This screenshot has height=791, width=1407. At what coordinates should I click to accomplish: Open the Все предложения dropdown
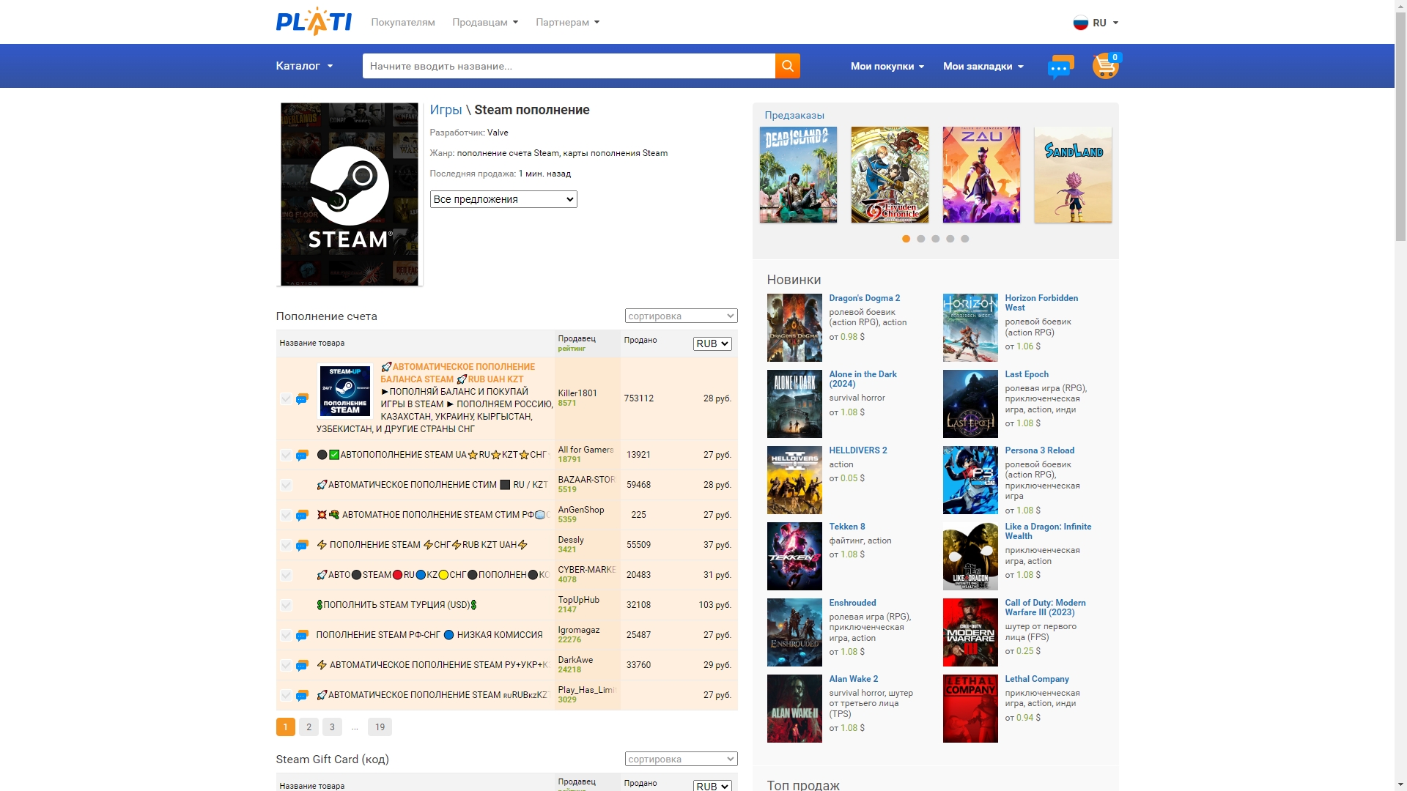(503, 199)
